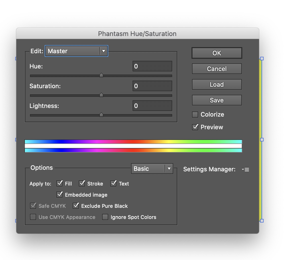Click the Lightness slider thumb
Viewport: 288px width, 260px height.
[101, 115]
